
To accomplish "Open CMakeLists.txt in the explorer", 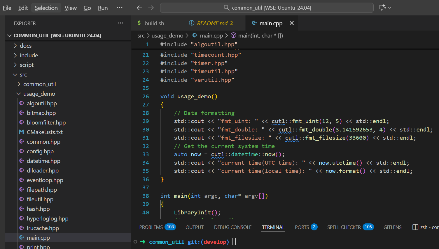I will [45, 132].
